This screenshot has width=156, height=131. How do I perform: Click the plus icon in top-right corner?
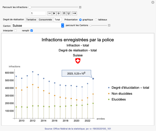pos(153,2)
